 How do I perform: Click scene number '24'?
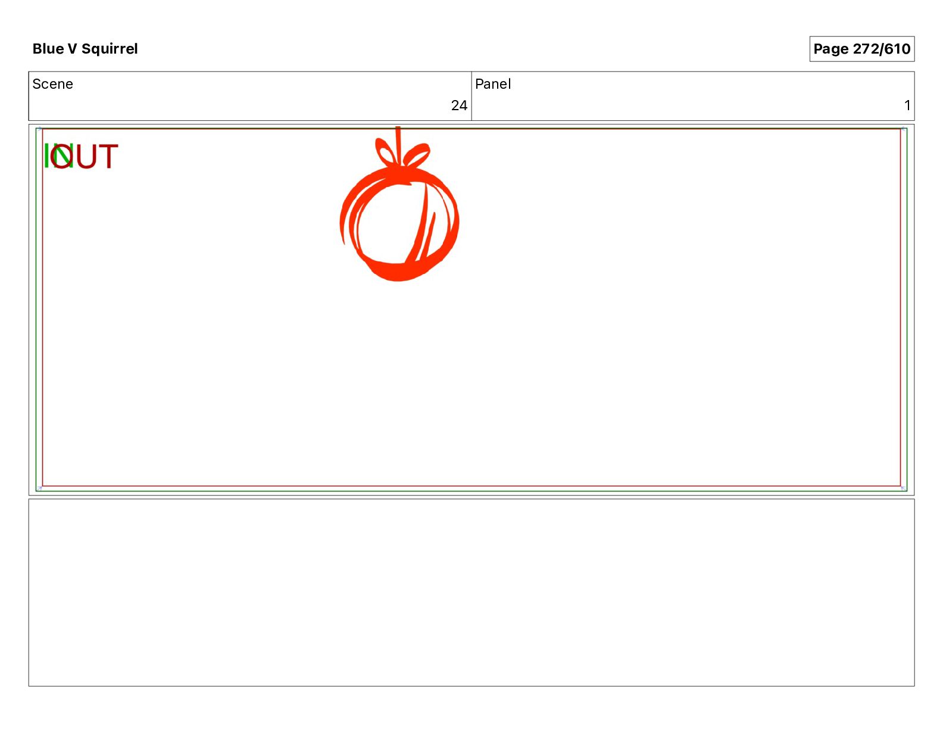pyautogui.click(x=459, y=105)
